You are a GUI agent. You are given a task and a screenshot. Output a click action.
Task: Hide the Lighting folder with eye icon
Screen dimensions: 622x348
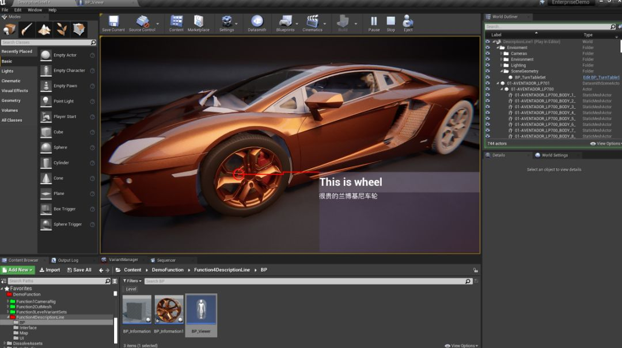tap(487, 66)
